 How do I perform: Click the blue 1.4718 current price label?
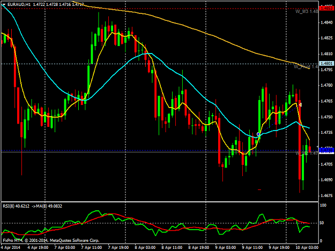(326, 150)
